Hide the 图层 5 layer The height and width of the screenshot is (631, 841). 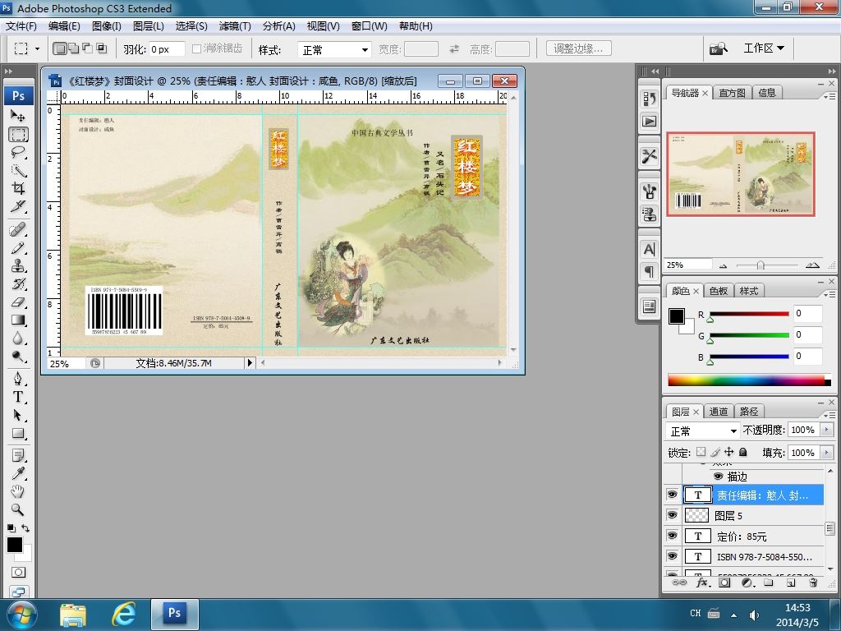pyautogui.click(x=672, y=515)
